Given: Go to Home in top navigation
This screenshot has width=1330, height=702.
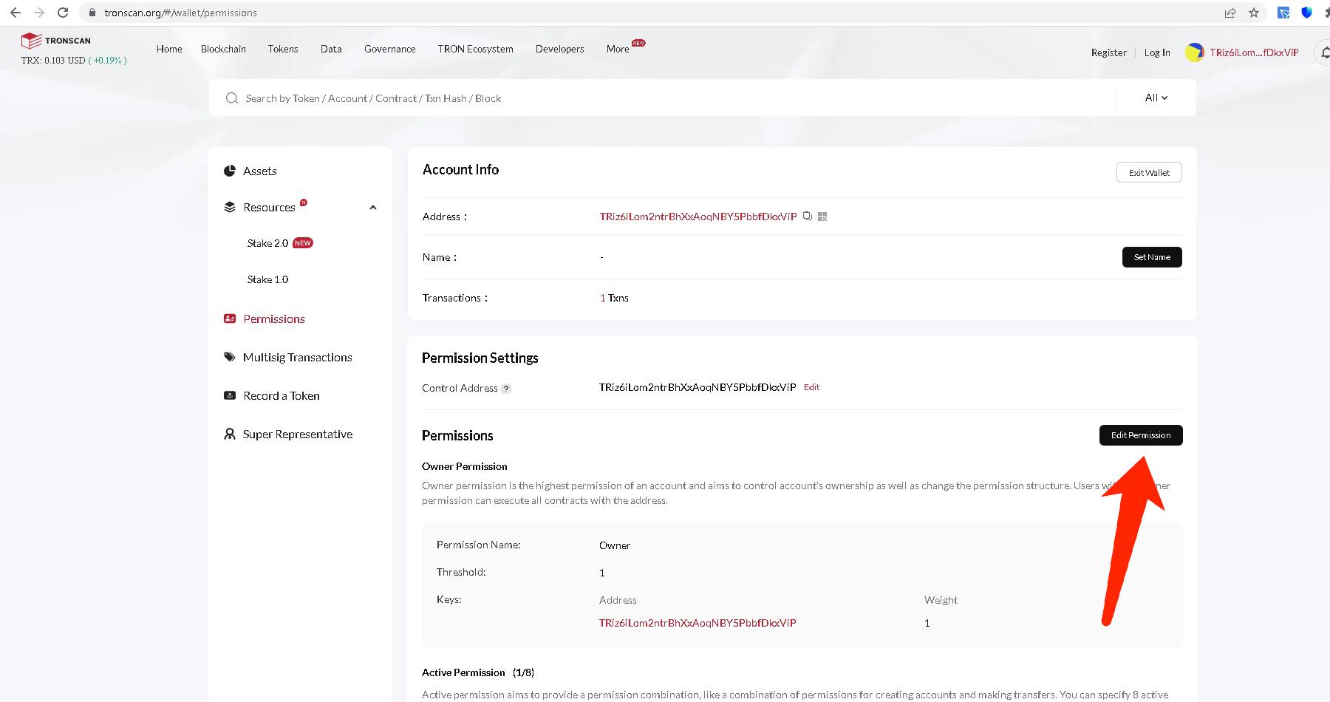Looking at the screenshot, I should 169,49.
